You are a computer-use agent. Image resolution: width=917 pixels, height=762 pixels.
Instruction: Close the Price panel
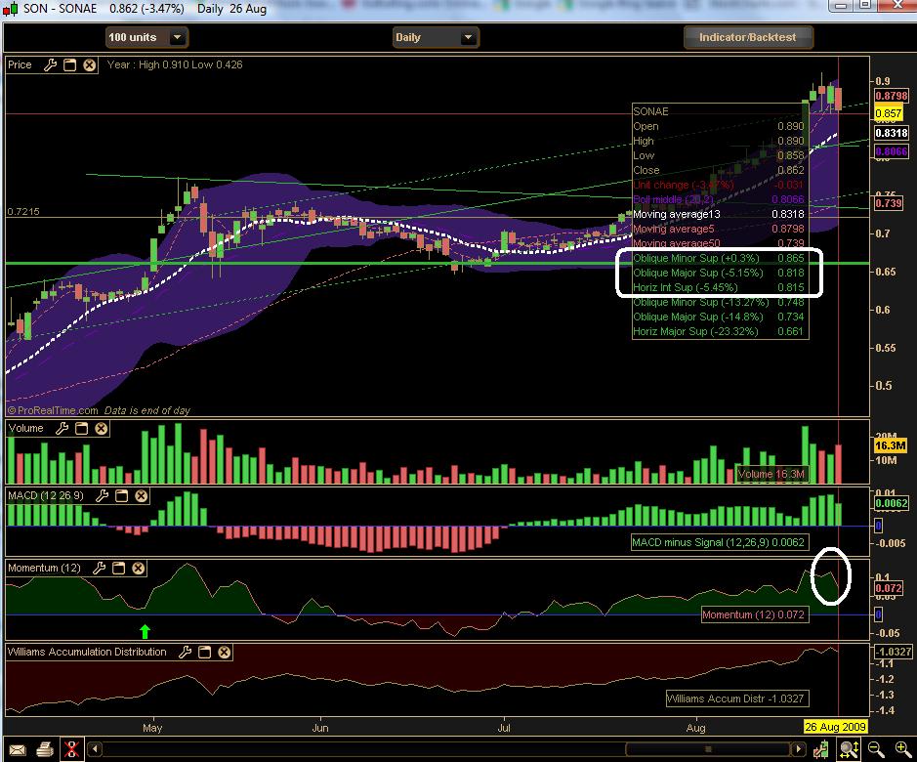click(90, 64)
